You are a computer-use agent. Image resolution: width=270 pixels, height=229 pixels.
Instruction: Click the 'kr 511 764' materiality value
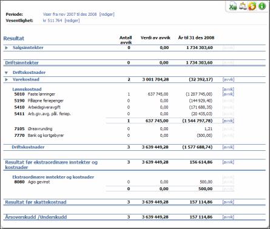[x=52, y=21]
